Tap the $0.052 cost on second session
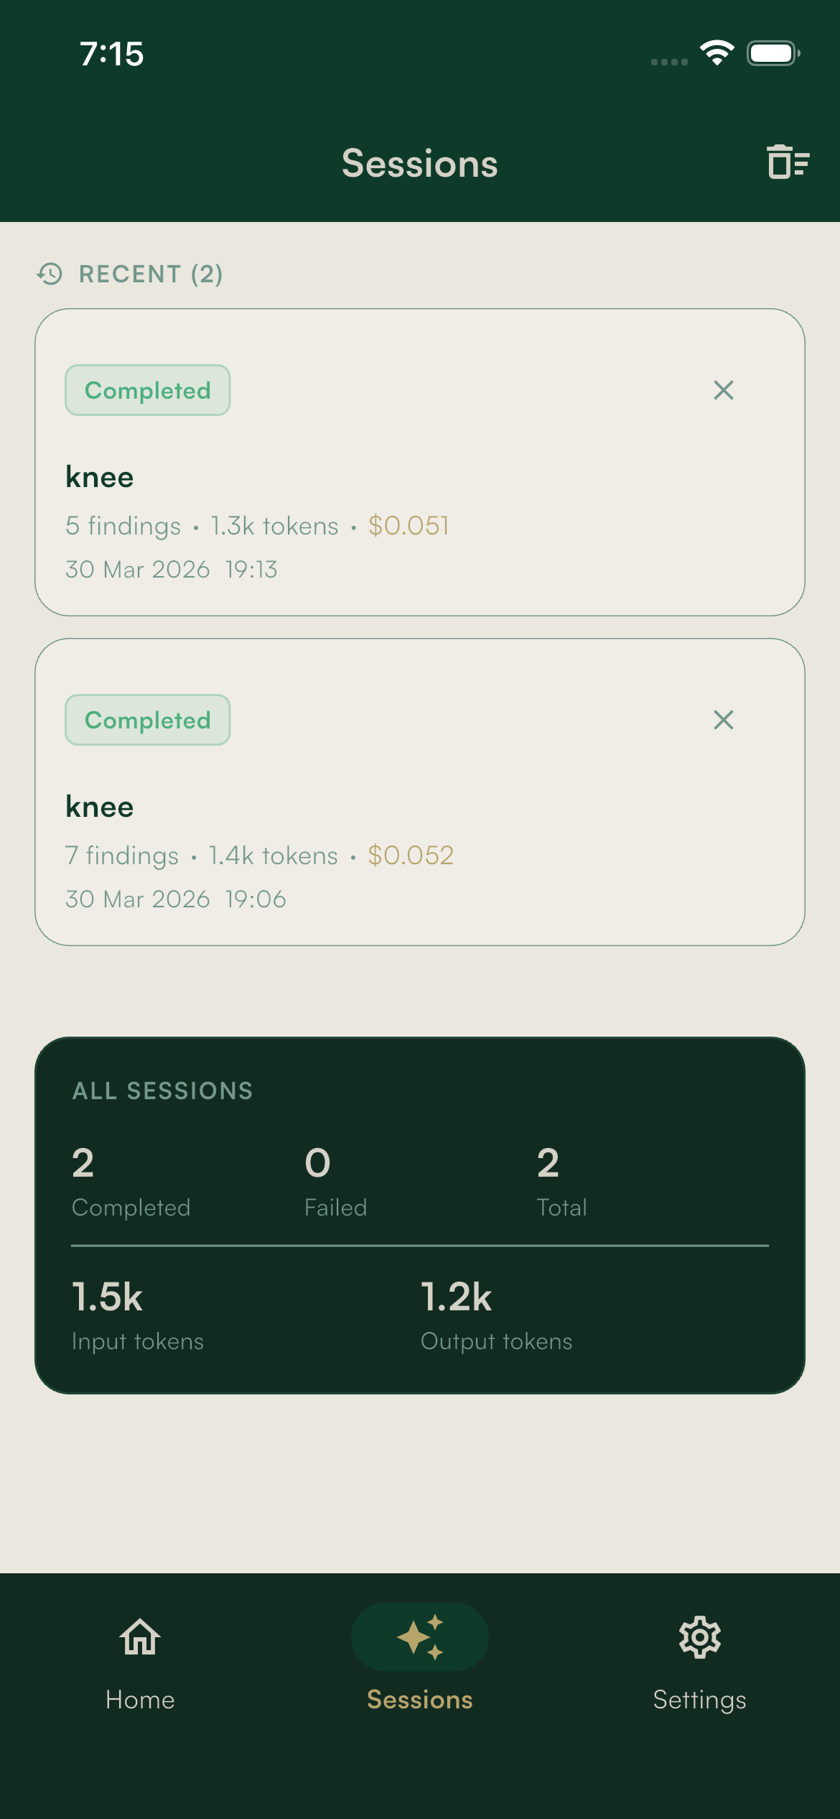The image size is (840, 1819). click(411, 856)
